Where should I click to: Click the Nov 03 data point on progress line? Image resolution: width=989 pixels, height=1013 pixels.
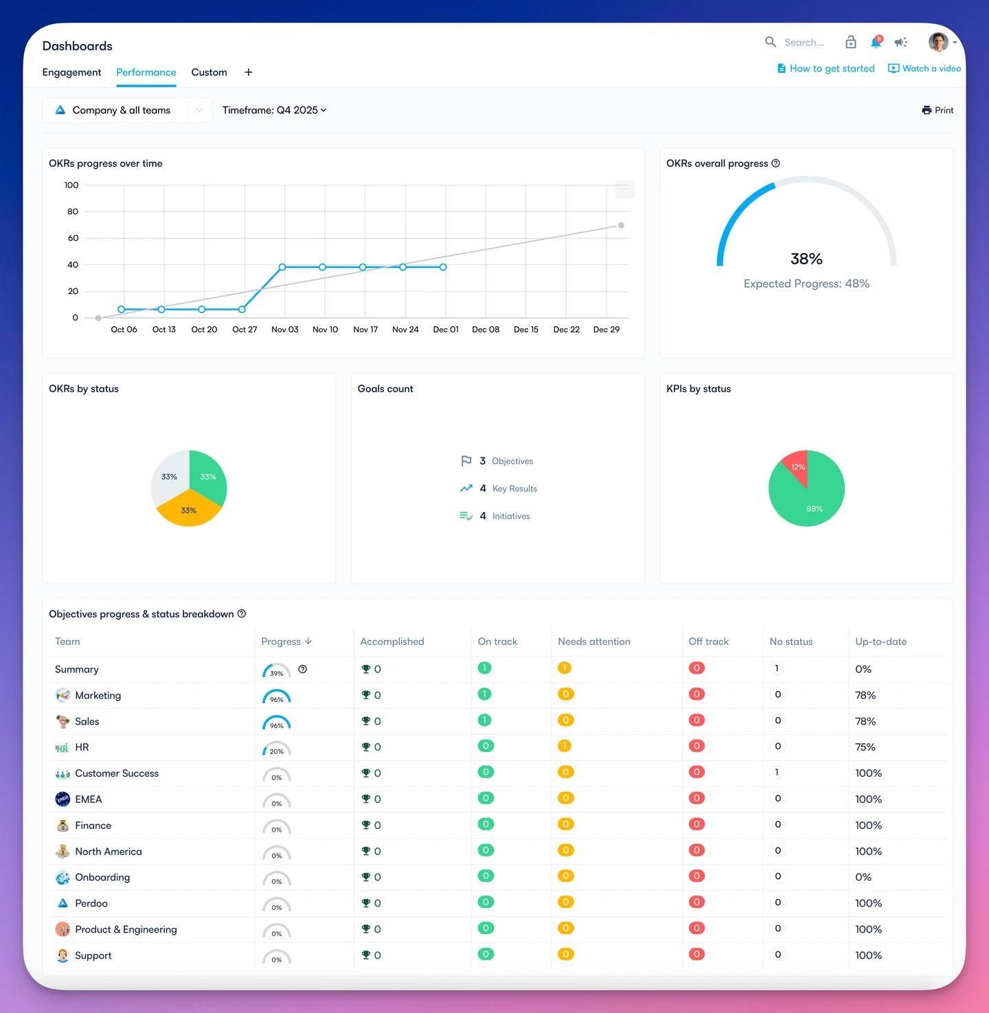click(x=282, y=267)
